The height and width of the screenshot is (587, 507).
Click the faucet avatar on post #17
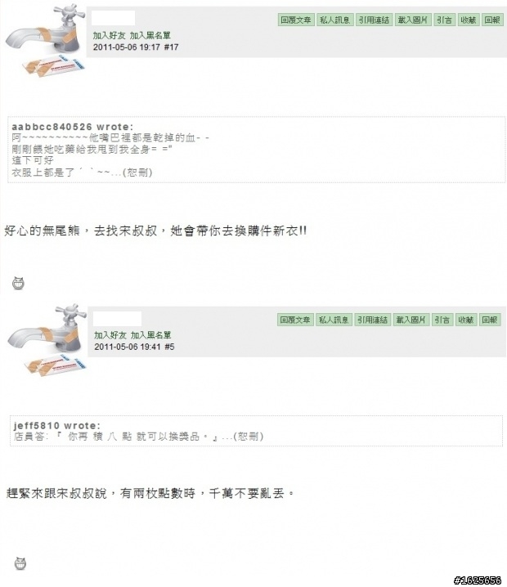pos(47,39)
